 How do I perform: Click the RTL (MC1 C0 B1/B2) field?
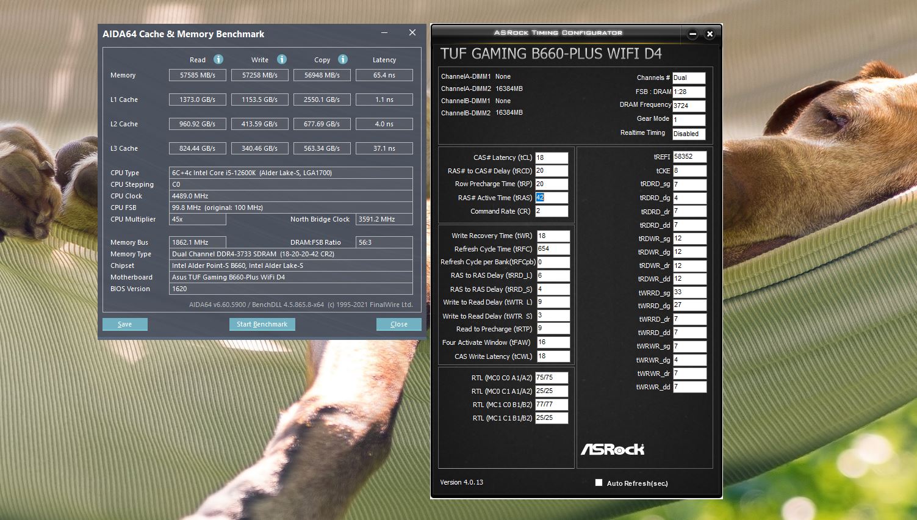coord(552,405)
